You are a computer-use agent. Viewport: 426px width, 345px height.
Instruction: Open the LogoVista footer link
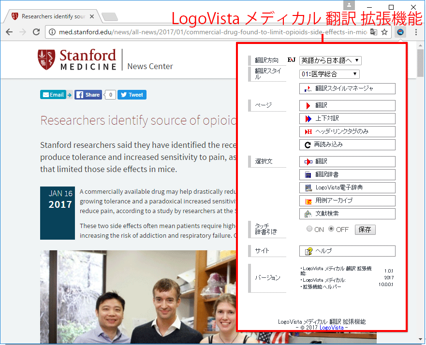[x=331, y=328]
